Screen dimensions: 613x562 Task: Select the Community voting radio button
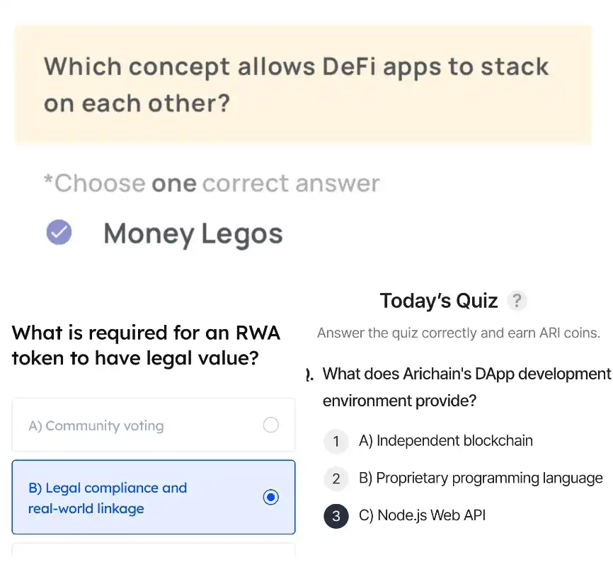tap(271, 425)
